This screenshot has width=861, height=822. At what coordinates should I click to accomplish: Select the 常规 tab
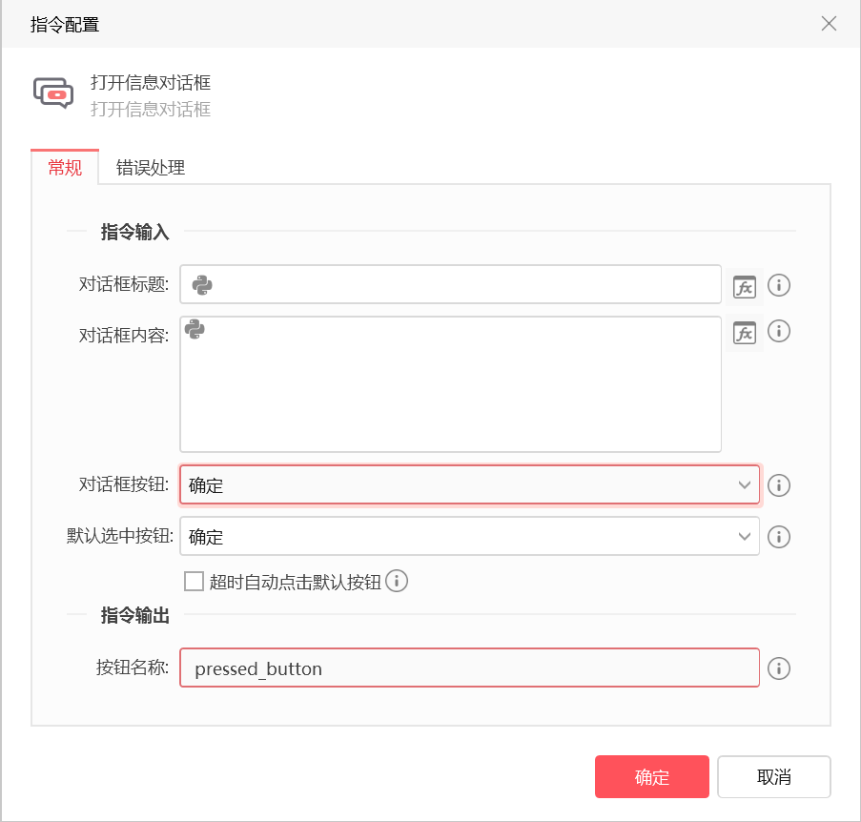(x=65, y=167)
